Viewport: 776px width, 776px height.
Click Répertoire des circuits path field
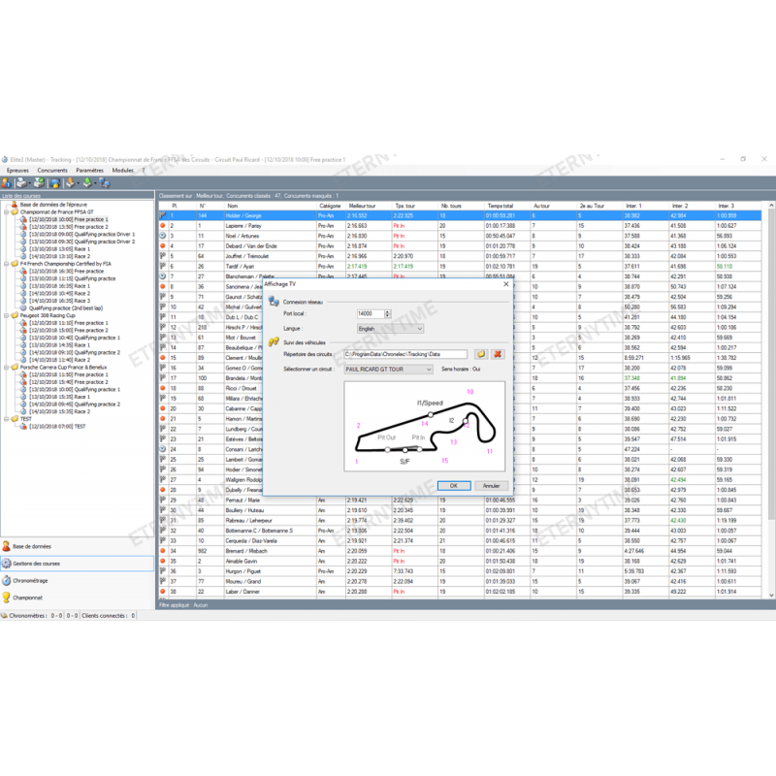point(405,354)
